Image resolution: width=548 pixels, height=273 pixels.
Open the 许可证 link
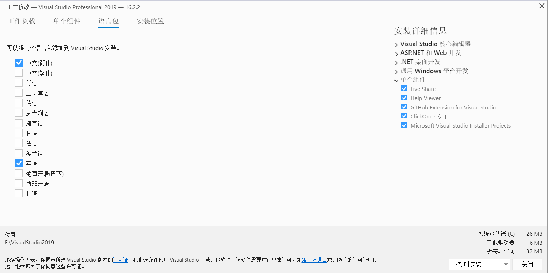[120, 260]
